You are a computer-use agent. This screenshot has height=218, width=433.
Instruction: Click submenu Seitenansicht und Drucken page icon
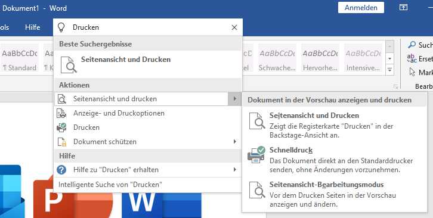tap(257, 121)
